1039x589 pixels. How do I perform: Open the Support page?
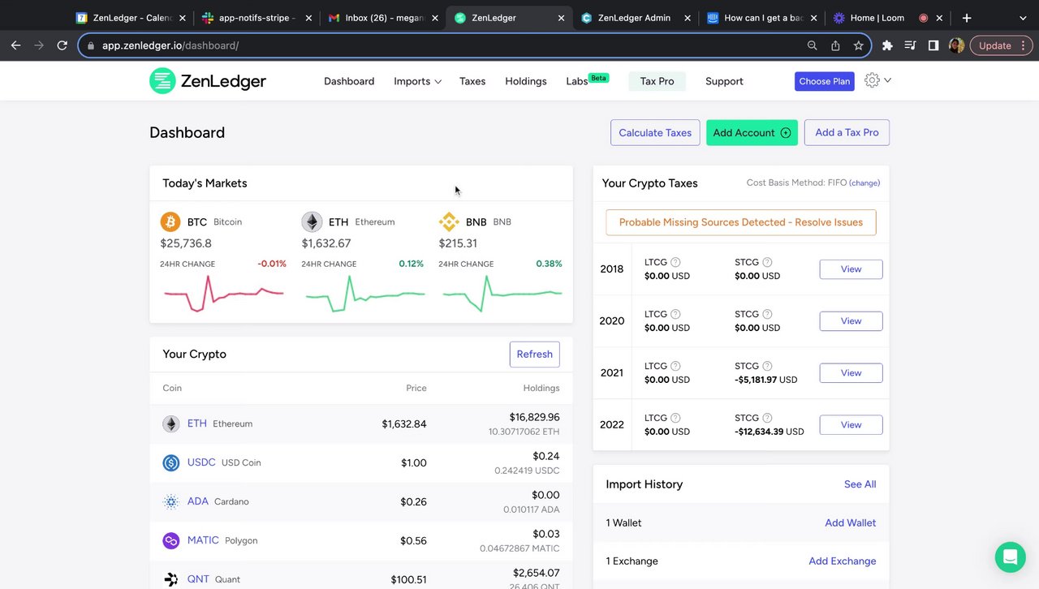pos(724,81)
